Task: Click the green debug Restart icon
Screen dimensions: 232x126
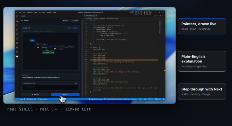Action: click(x=147, y=14)
